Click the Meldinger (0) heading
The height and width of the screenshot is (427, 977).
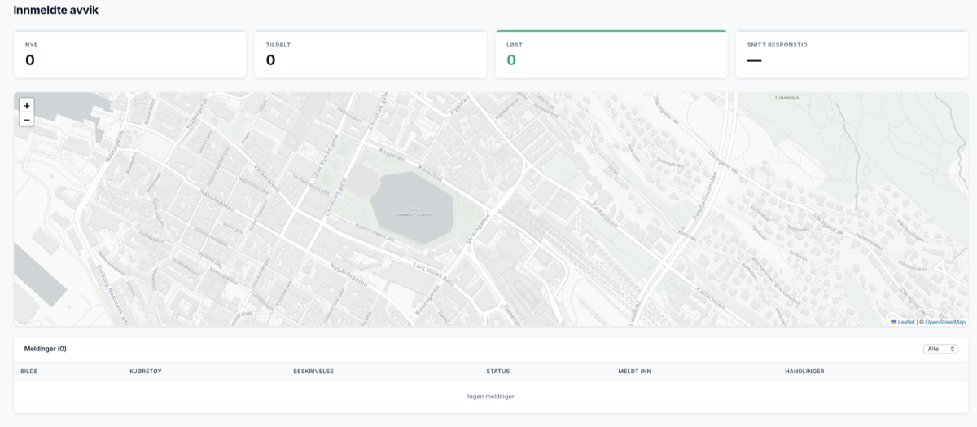click(46, 349)
